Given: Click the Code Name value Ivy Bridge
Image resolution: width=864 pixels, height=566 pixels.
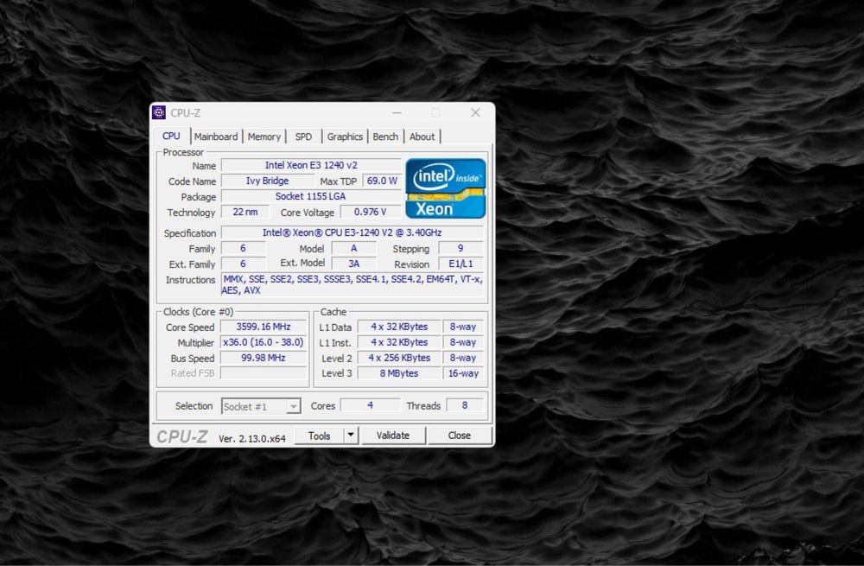Looking at the screenshot, I should click(x=267, y=181).
